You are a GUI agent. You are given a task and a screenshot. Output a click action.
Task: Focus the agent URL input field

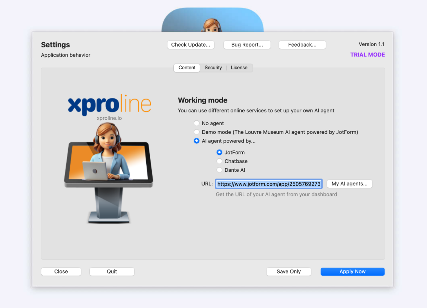(x=269, y=184)
